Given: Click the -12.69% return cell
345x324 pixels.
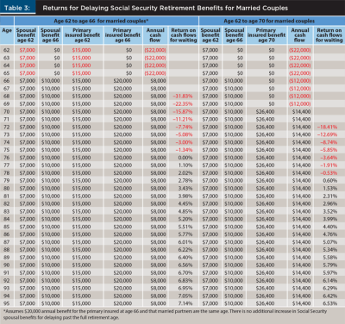Looking at the screenshot, I should click(328, 134).
